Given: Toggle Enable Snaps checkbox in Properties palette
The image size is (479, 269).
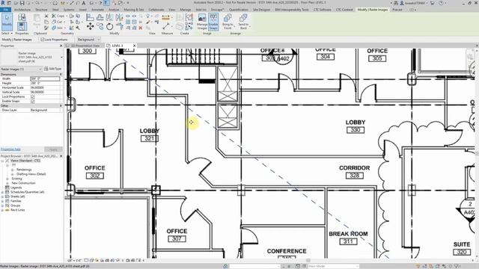Looking at the screenshot, I should [33, 101].
